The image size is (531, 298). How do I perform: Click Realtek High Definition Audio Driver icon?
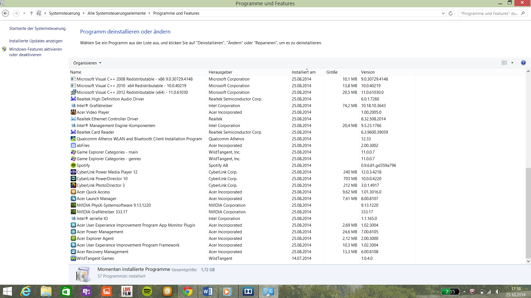coord(73,99)
